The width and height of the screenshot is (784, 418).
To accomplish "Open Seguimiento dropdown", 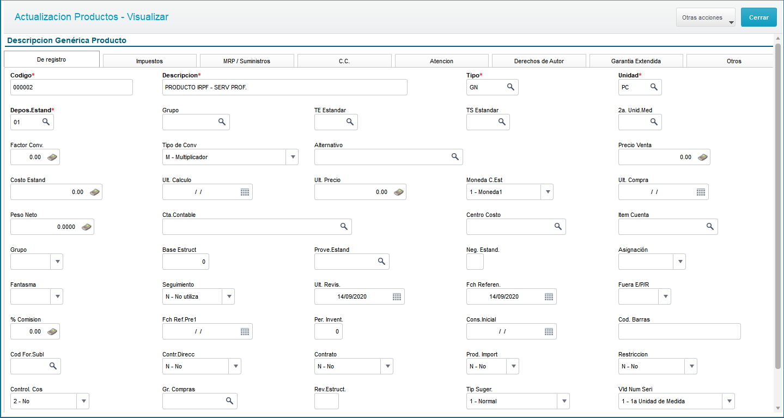I will click(228, 296).
